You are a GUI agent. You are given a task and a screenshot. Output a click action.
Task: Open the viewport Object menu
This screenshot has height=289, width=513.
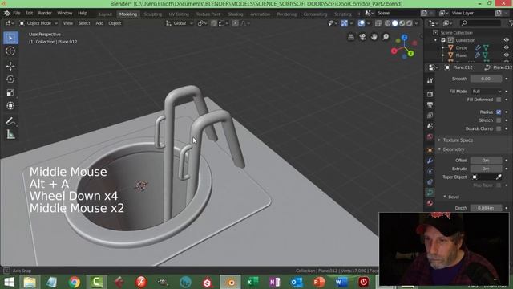click(x=115, y=23)
